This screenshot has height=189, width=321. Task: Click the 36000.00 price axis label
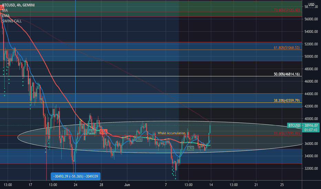click(x=311, y=144)
